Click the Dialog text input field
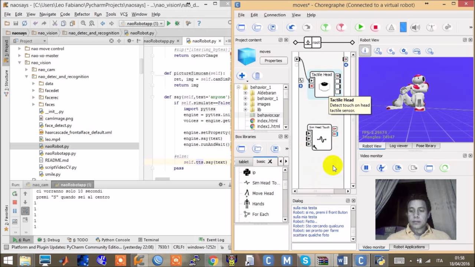This screenshot has height=267, width=475. point(323,247)
